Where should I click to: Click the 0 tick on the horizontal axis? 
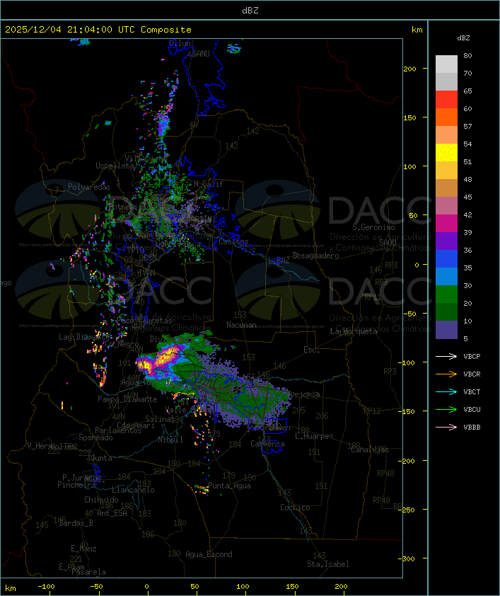pos(146,587)
